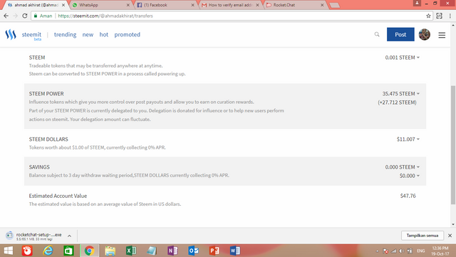Viewport: 456px width, 257px height.
Task: Bookmark page with the star icon
Action: click(428, 16)
